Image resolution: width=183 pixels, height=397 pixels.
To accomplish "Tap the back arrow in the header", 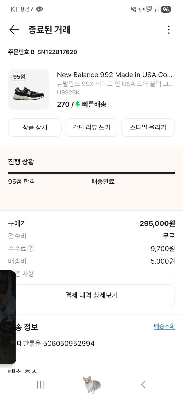I will pyautogui.click(x=14, y=30).
